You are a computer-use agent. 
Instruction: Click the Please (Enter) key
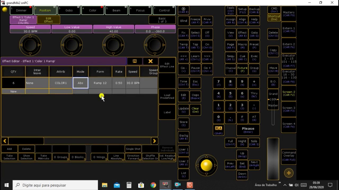coord(248,130)
